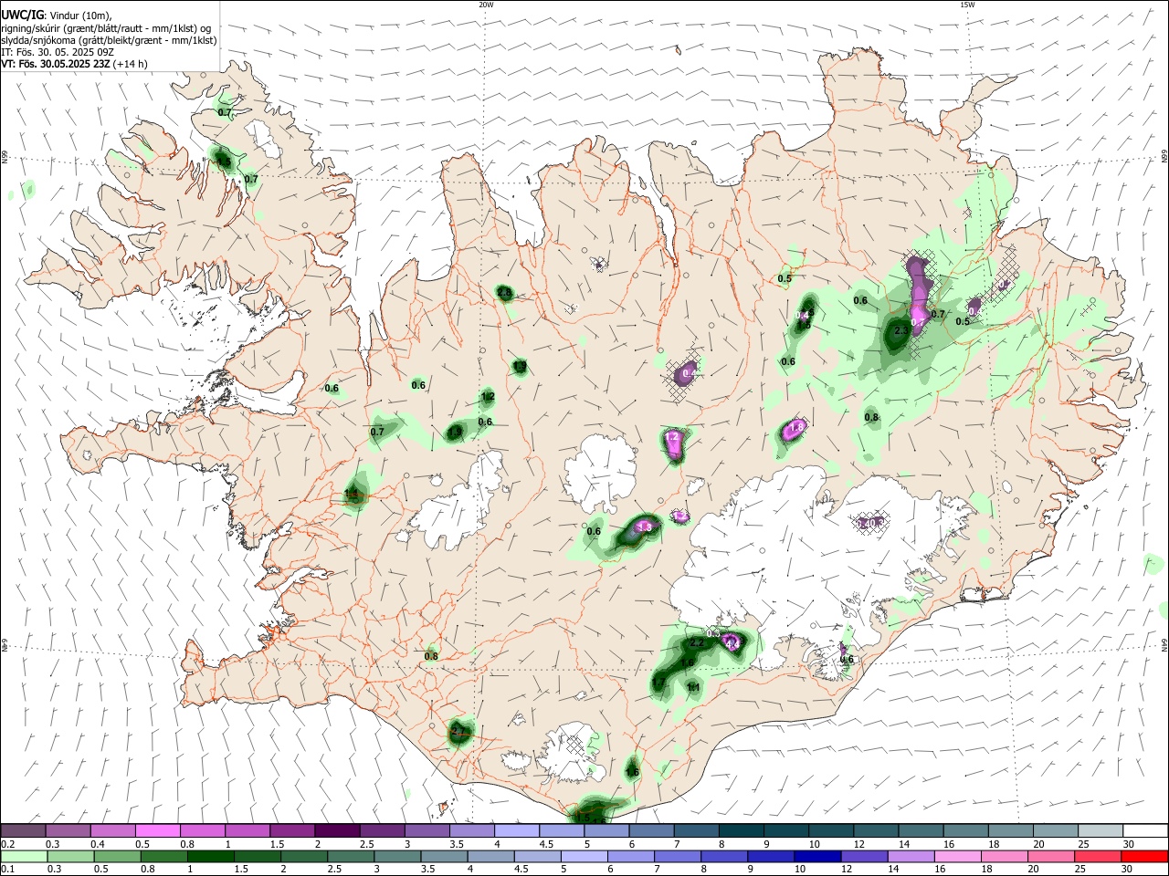Click the dusky purple 0.2 snow legend swatch
The width and height of the screenshot is (1169, 876).
click(x=23, y=830)
